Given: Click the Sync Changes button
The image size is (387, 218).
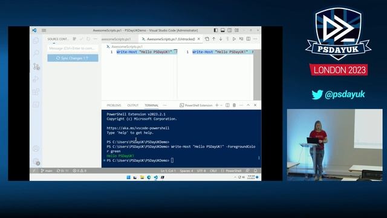Looking at the screenshot, I should pyautogui.click(x=73, y=58).
